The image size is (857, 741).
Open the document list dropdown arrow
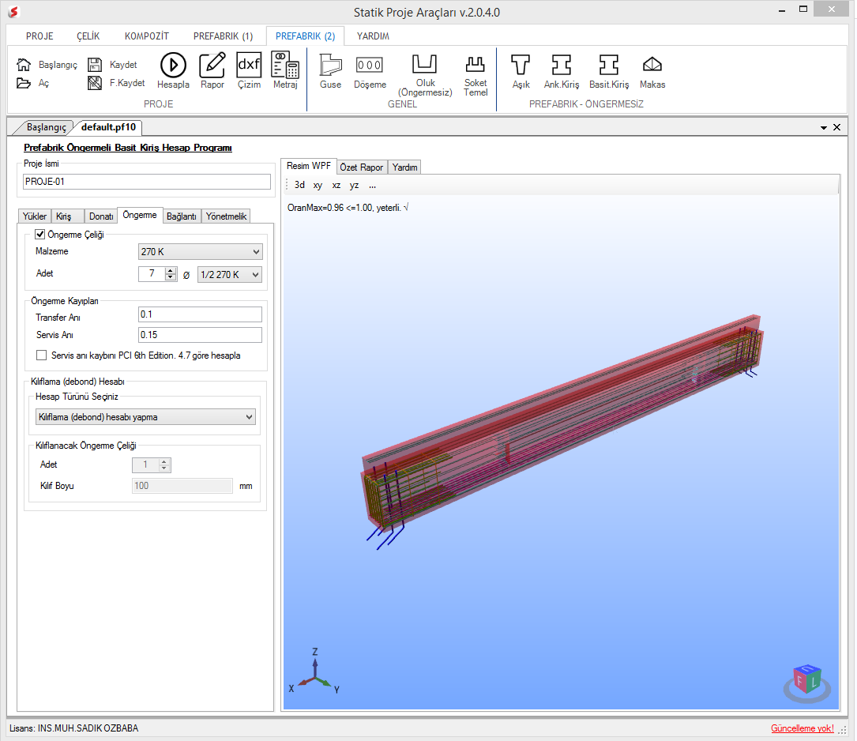824,128
